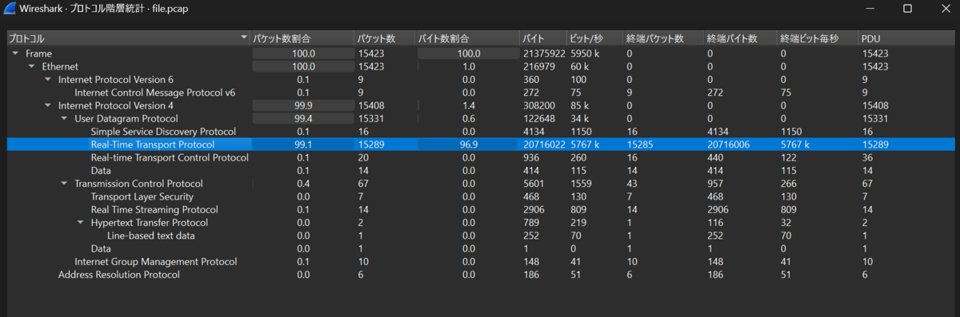The image size is (960, 317).
Task: Click packet count 15408 in IPv4 row
Action: click(x=371, y=105)
